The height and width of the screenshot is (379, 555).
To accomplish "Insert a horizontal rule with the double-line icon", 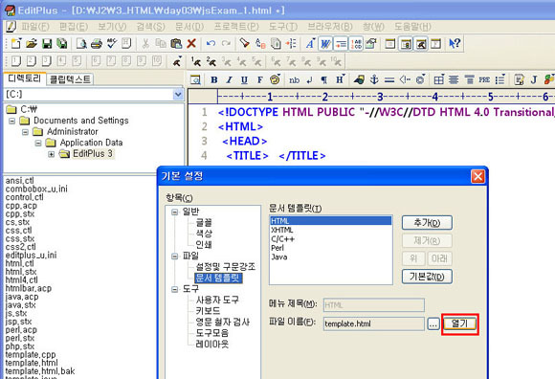I will click(x=389, y=80).
